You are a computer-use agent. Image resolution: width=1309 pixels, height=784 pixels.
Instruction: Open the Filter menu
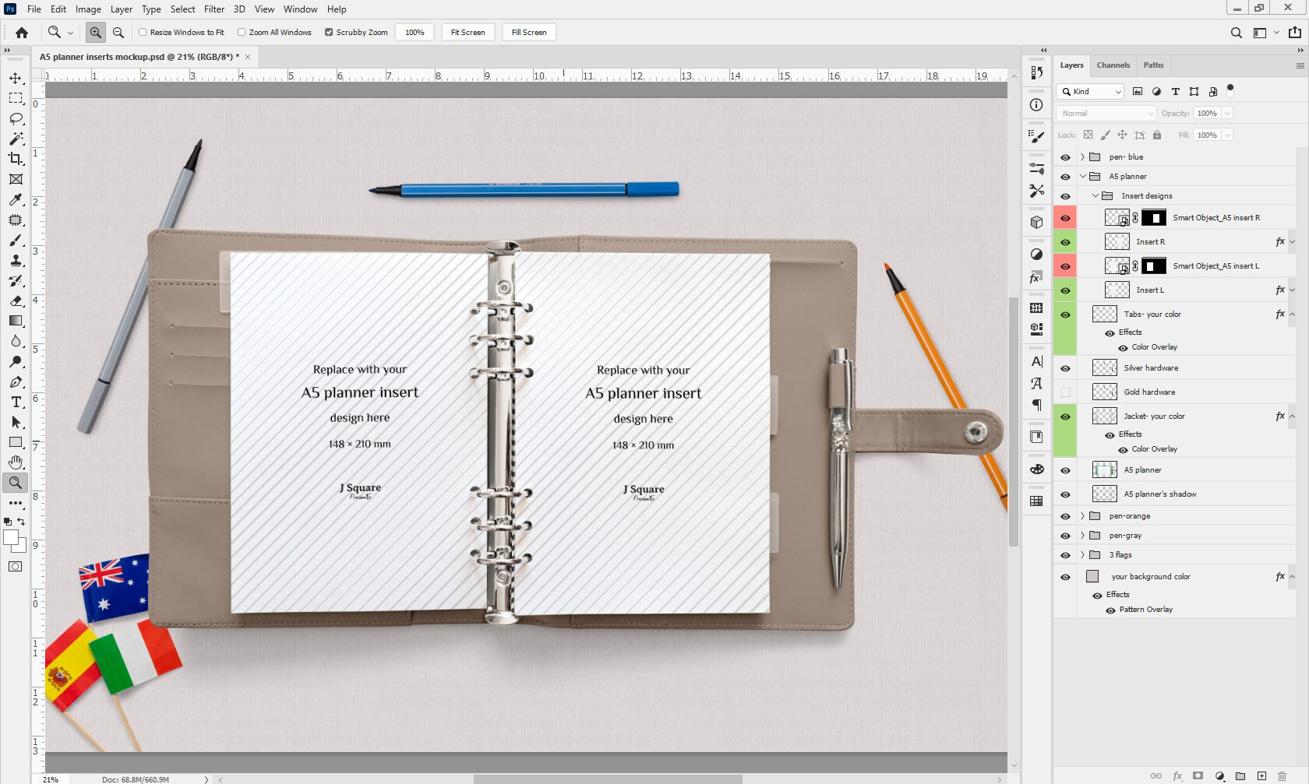tap(213, 9)
